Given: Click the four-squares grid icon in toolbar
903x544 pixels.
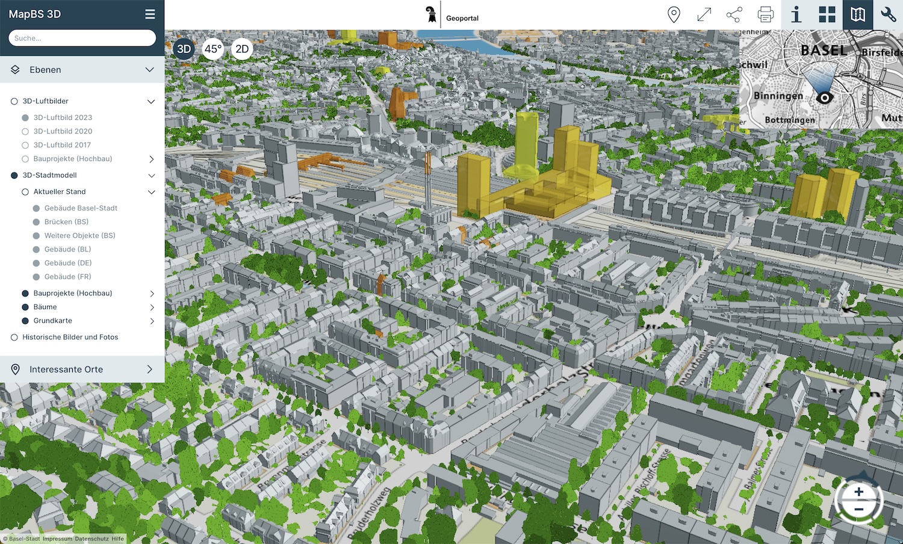Looking at the screenshot, I should pyautogui.click(x=827, y=14).
